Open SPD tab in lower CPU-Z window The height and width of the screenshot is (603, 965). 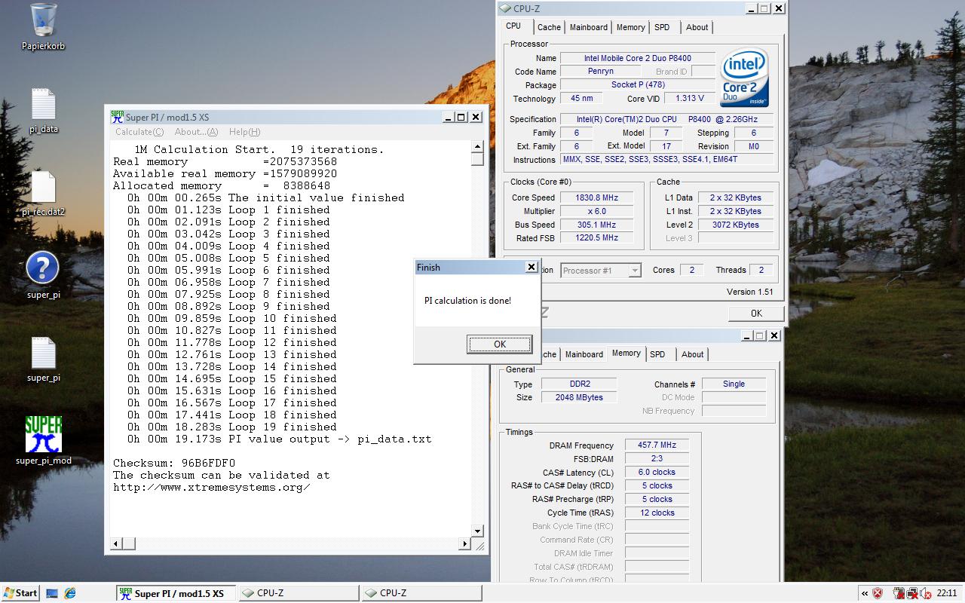[x=657, y=354]
